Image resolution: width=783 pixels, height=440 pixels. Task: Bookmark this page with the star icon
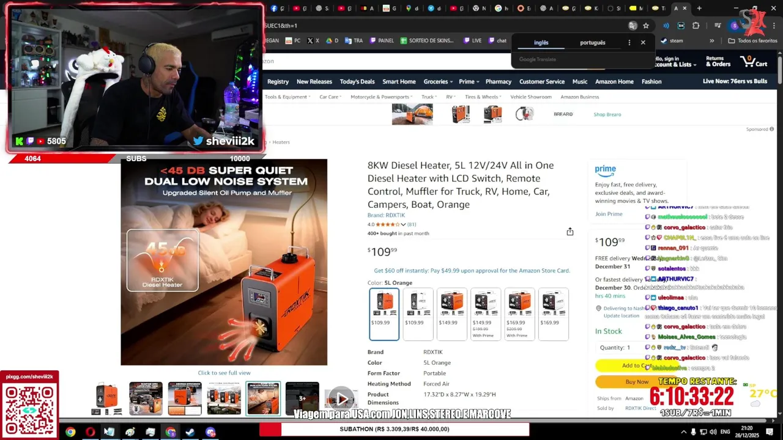pos(646,26)
